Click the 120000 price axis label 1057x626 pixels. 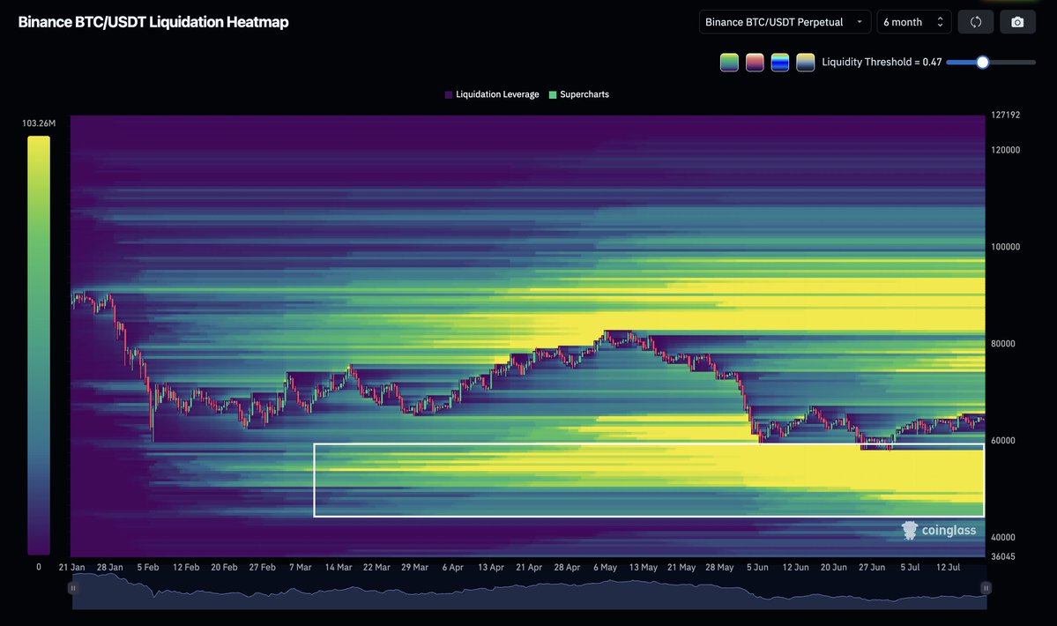click(x=1005, y=150)
